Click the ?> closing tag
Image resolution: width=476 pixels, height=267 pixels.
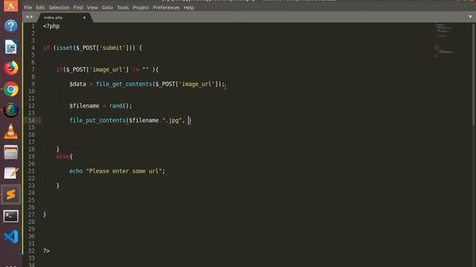[x=46, y=251]
